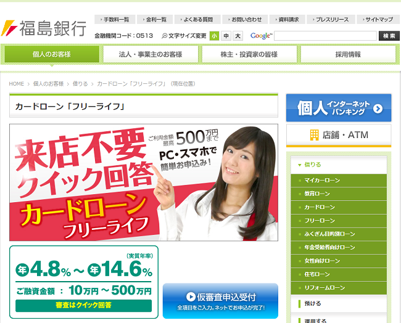401x323 pixels.
Task: Click play icon on 仮審査申込受付 button
Action: click(191, 296)
